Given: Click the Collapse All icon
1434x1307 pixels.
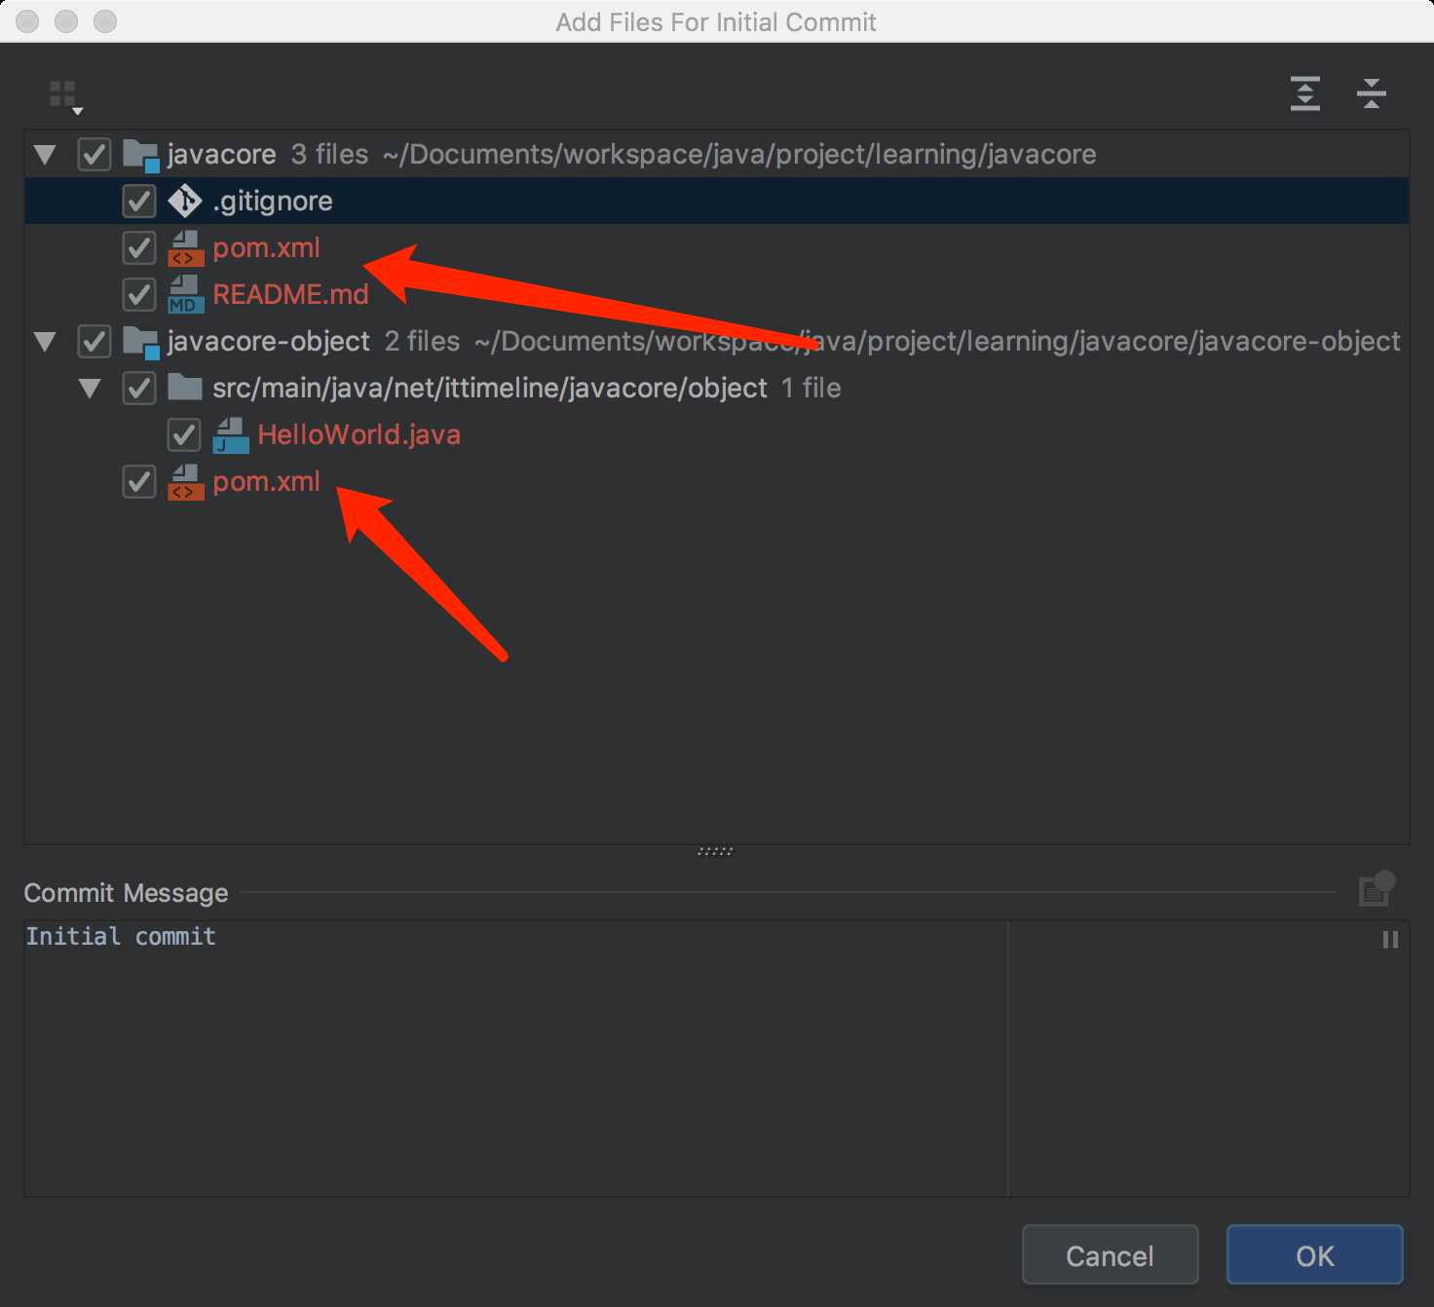Looking at the screenshot, I should 1371,93.
